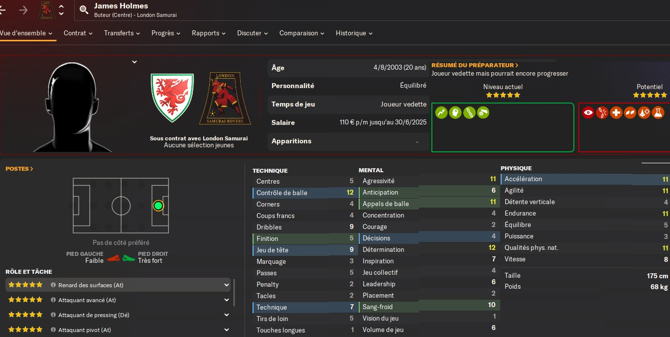The image size is (670, 337).
Task: Expand the Attaquant avancé (At) role row
Action: pyautogui.click(x=227, y=300)
